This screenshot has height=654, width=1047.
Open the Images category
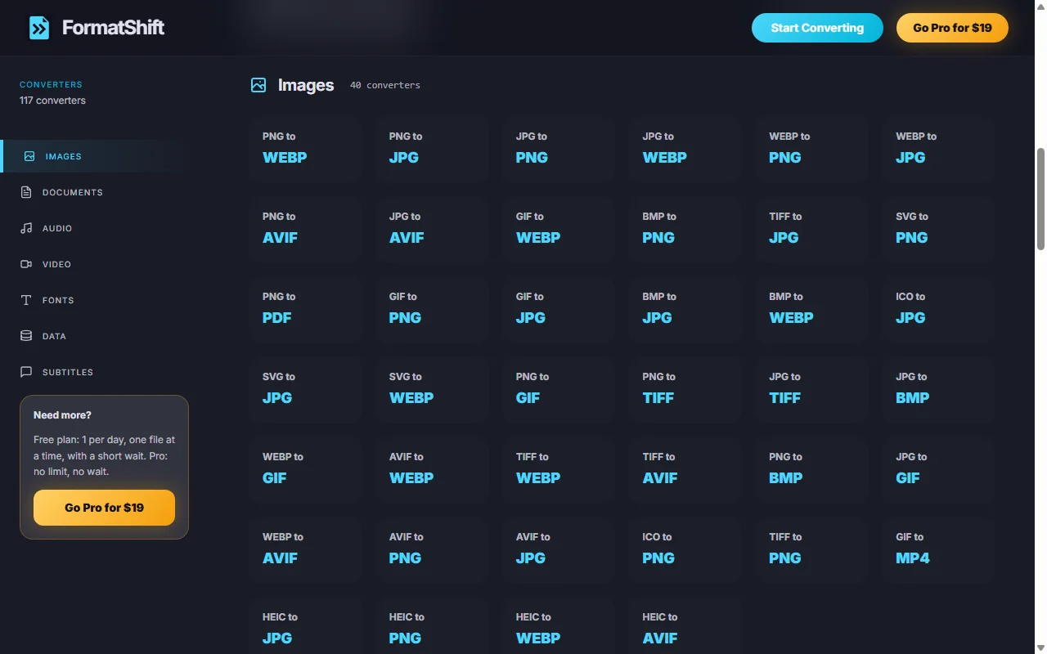tap(97, 156)
